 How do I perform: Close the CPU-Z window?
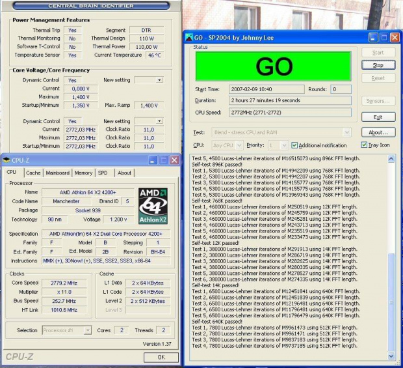pyautogui.click(x=174, y=160)
